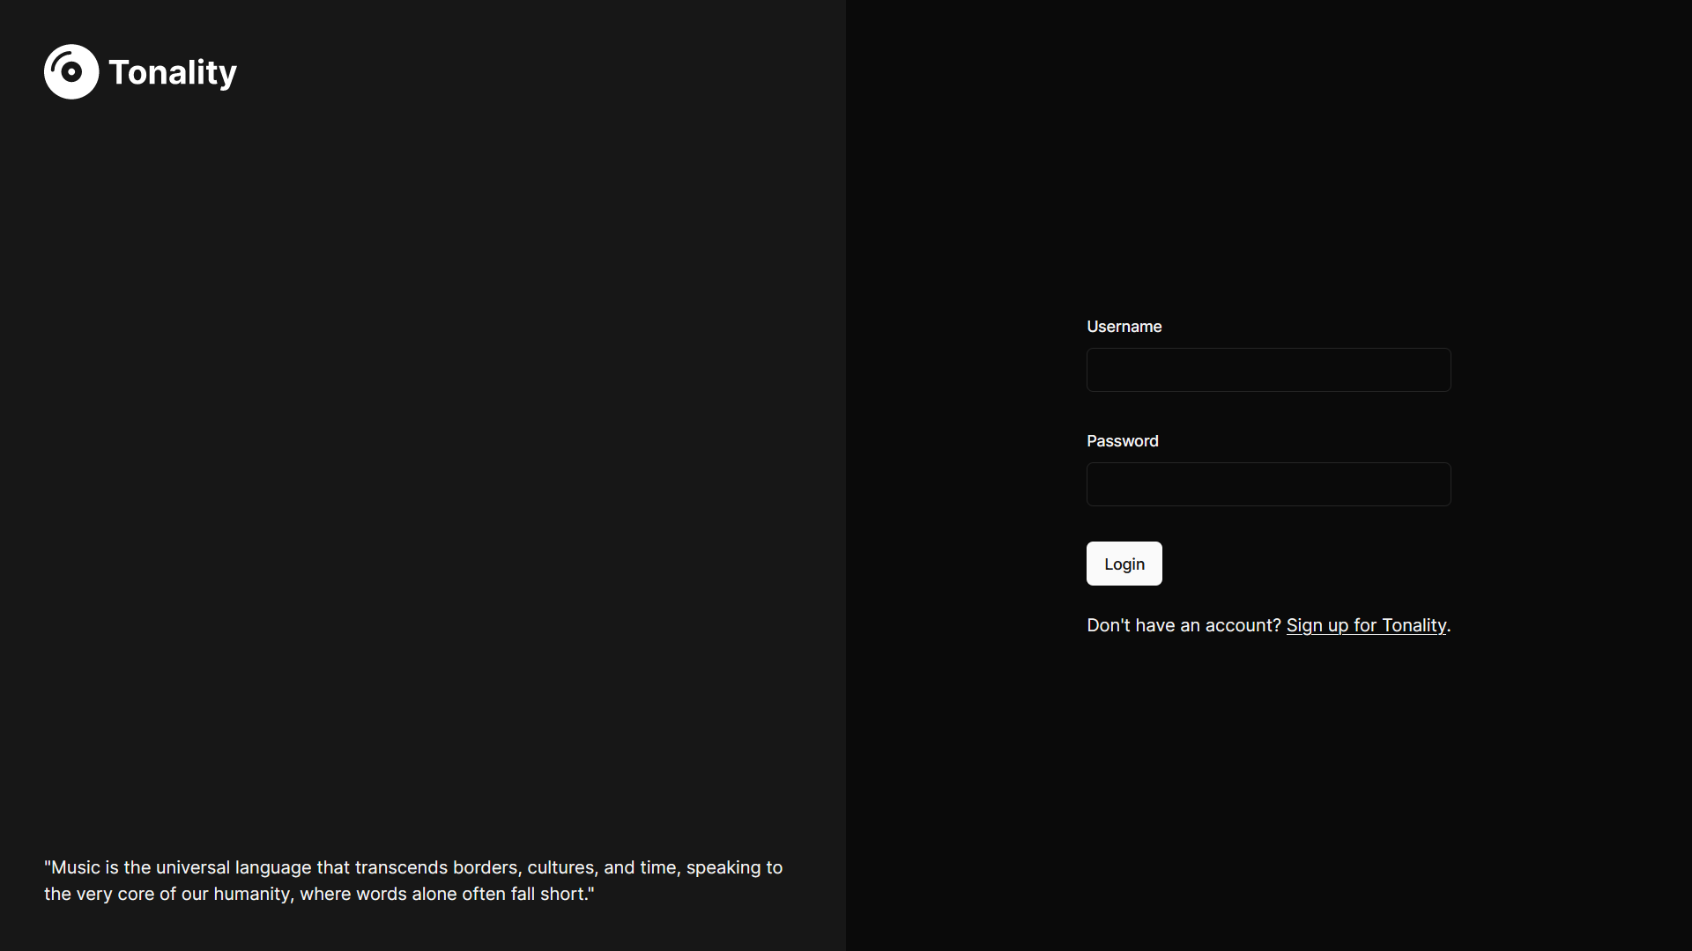Click the Username label

[1124, 327]
